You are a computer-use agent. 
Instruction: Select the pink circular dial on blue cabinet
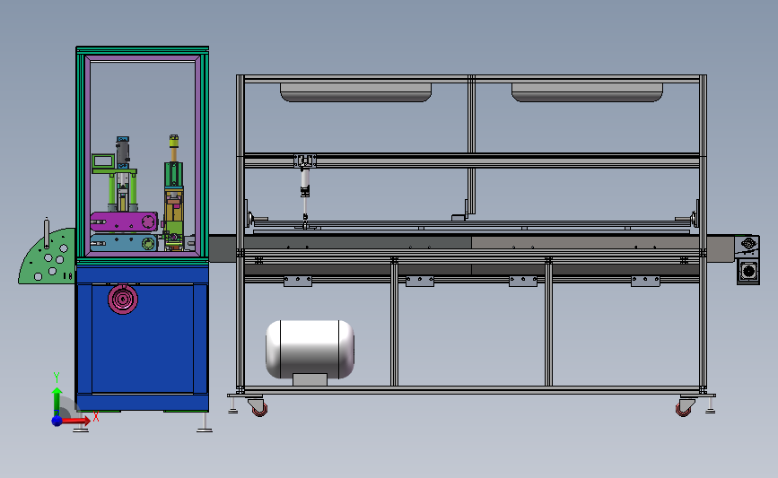point(123,299)
